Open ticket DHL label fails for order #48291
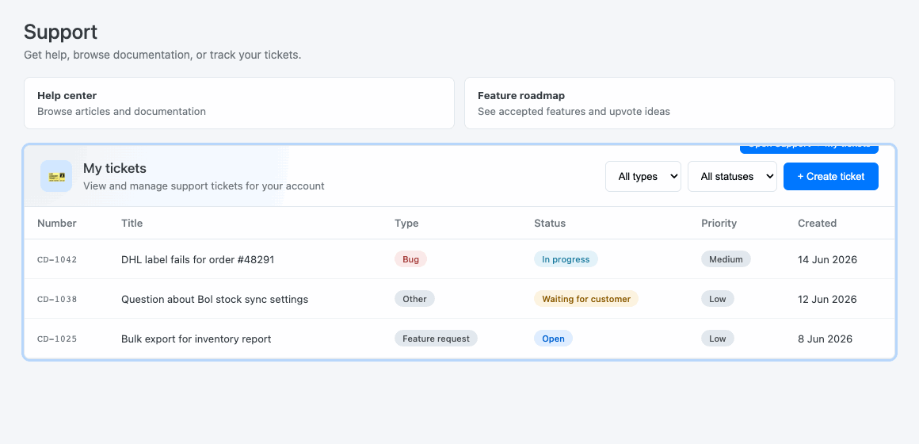Screen dimensions: 919x444 [x=197, y=259]
